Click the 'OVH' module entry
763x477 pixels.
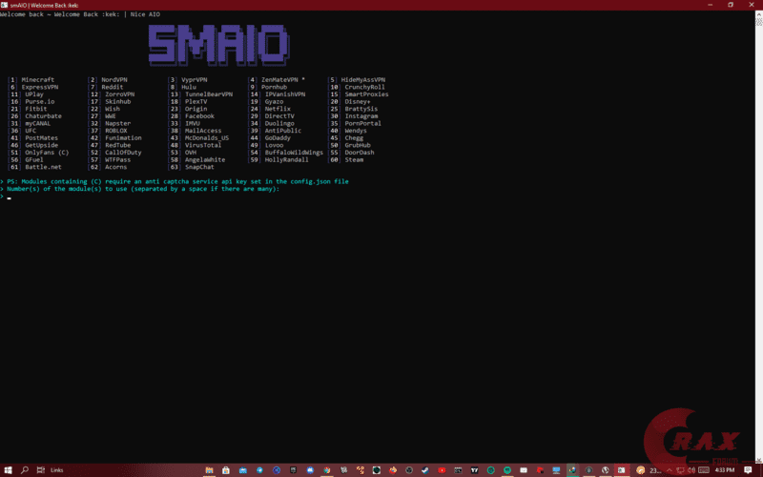[190, 153]
